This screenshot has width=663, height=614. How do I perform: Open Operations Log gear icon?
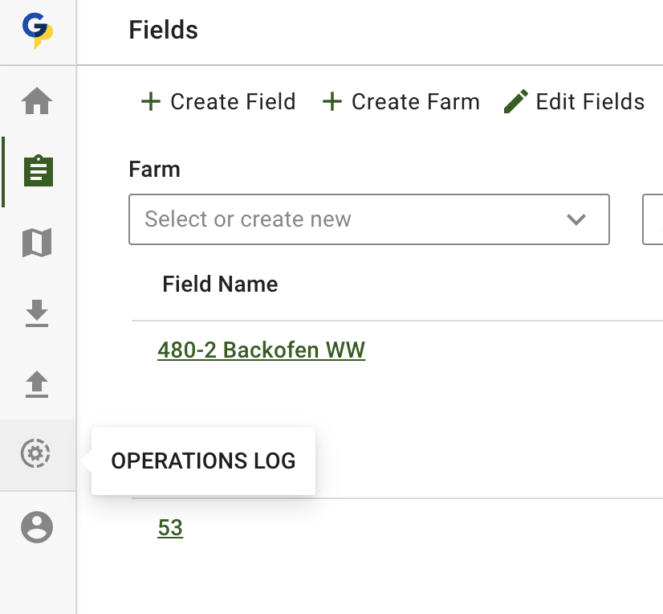(36, 455)
